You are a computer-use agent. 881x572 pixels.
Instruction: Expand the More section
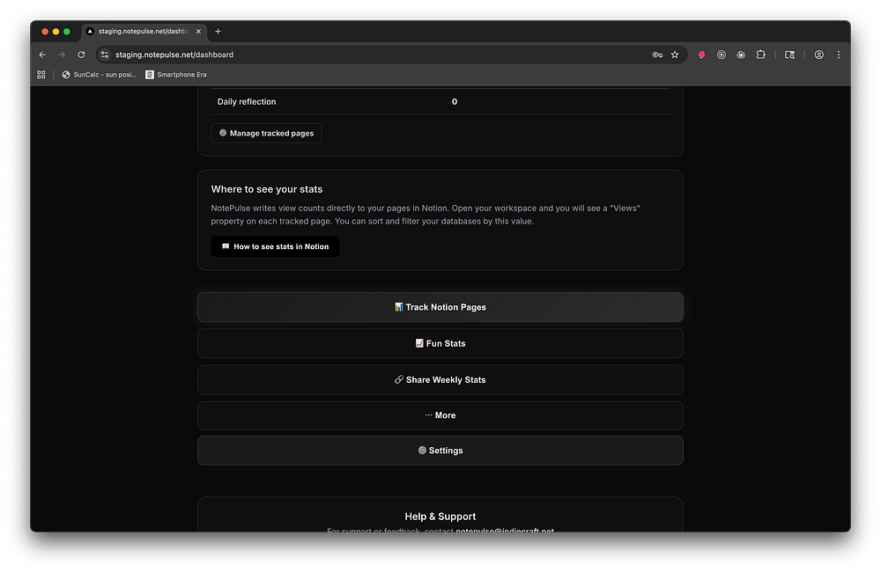point(440,415)
